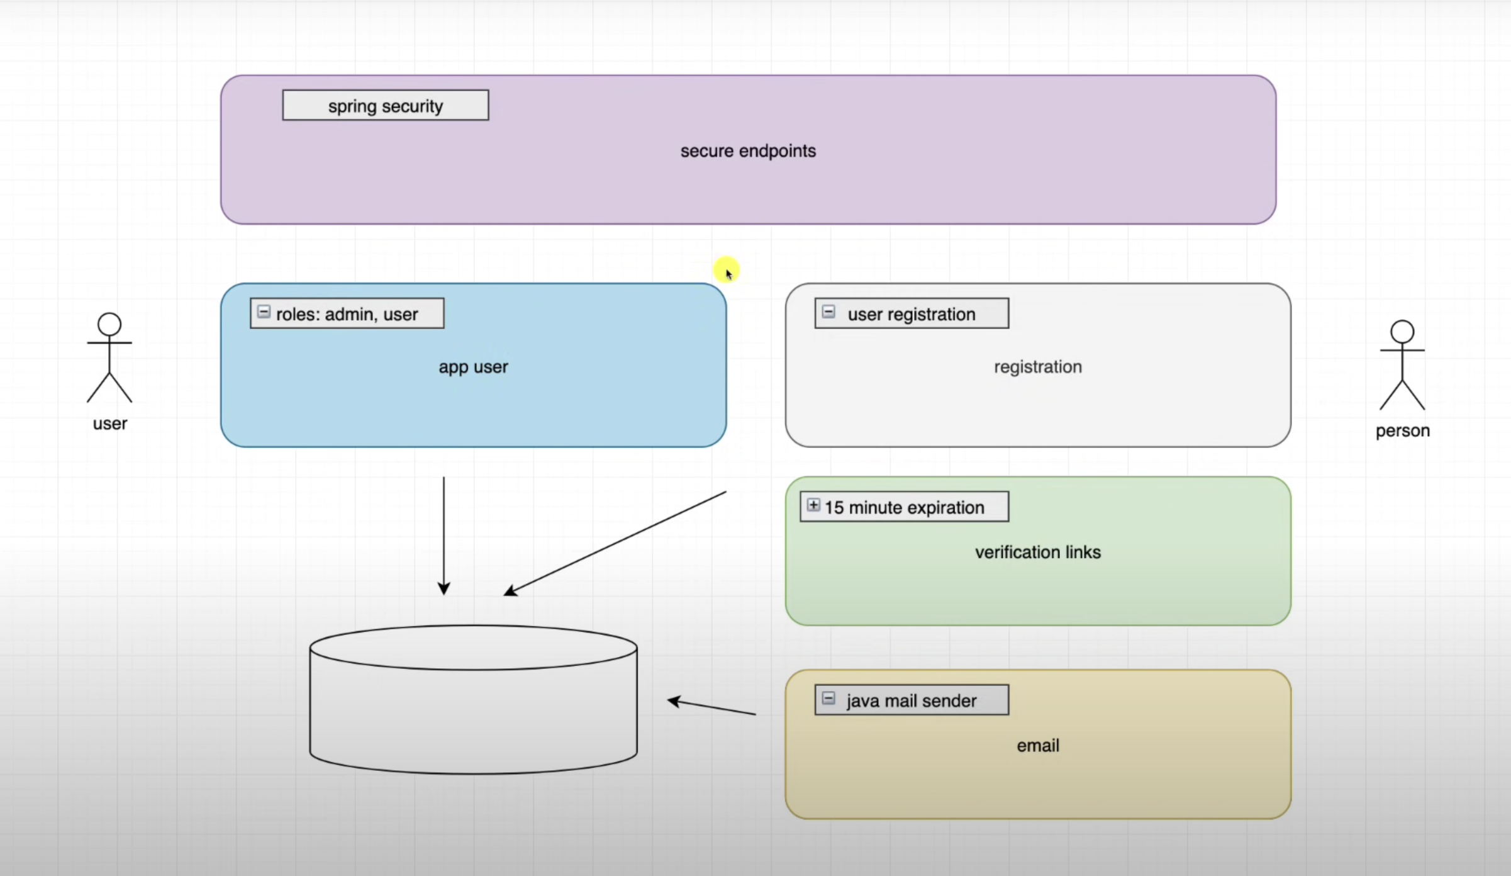The width and height of the screenshot is (1511, 876).
Task: Select the arrow from app user to database
Action: coord(443,535)
